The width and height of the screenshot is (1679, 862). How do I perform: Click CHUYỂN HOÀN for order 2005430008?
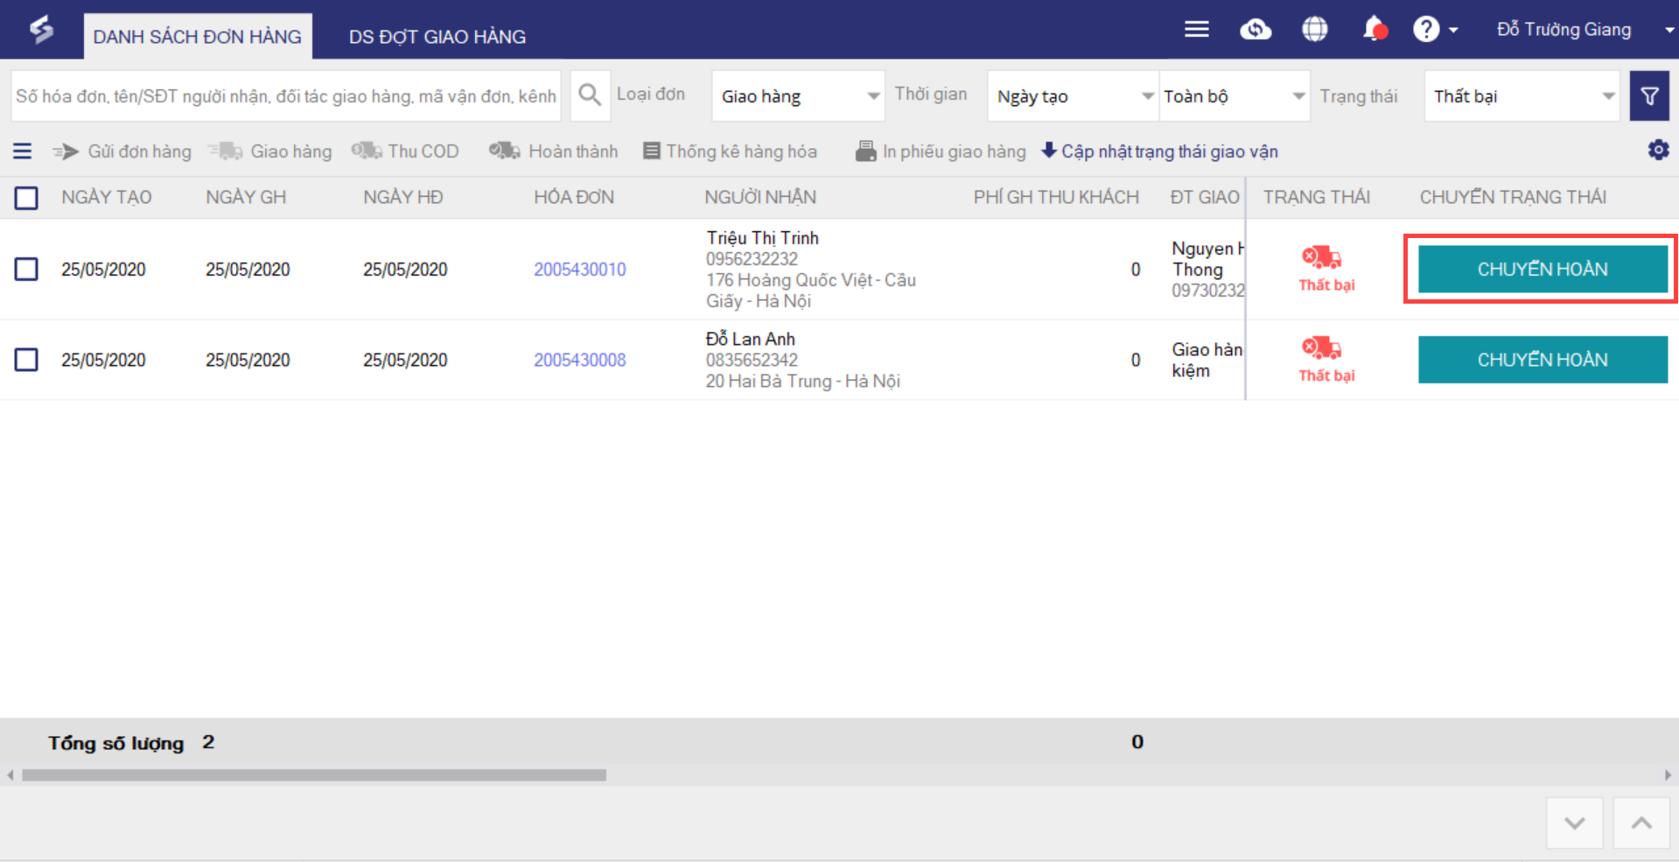coord(1543,360)
